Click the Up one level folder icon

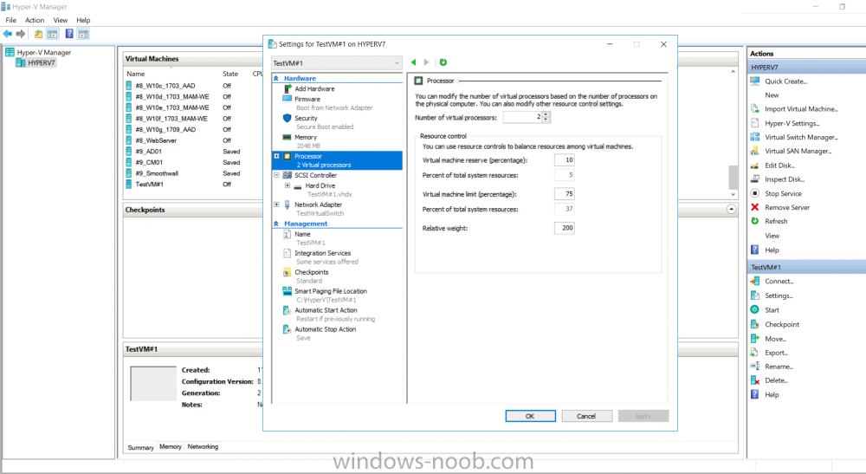pyautogui.click(x=38, y=34)
